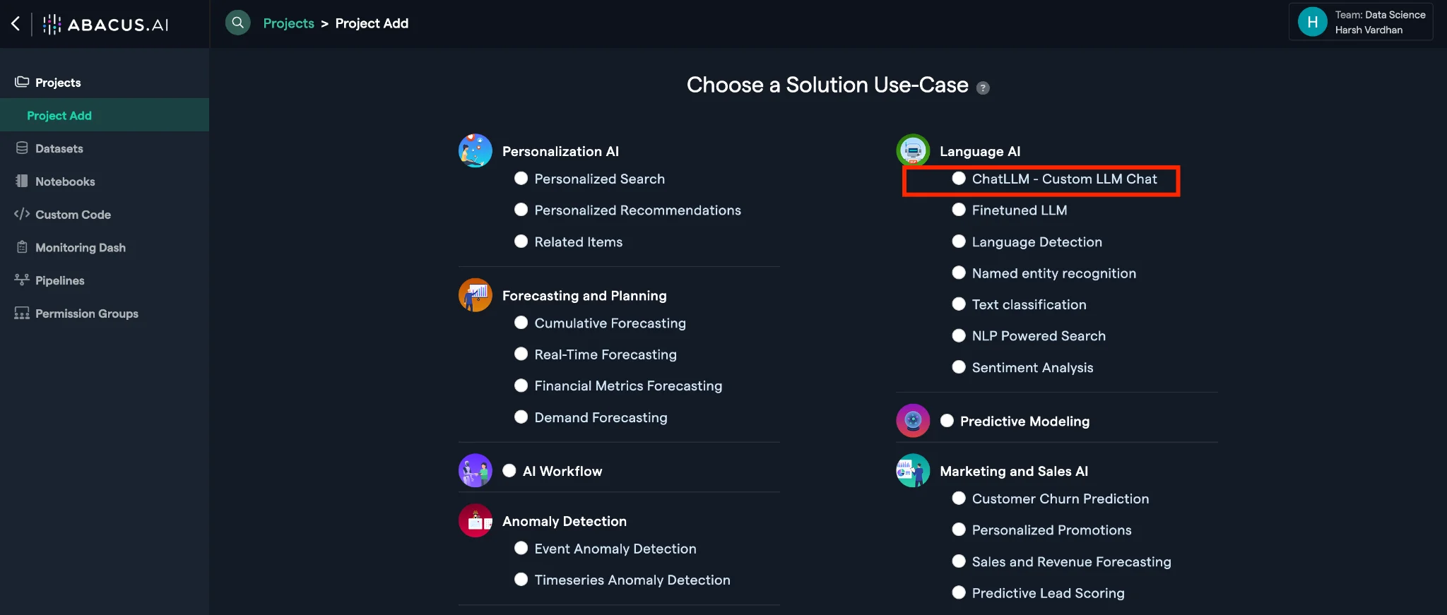Choose Sentiment Analysis use-case
1447x615 pixels.
pyautogui.click(x=959, y=367)
